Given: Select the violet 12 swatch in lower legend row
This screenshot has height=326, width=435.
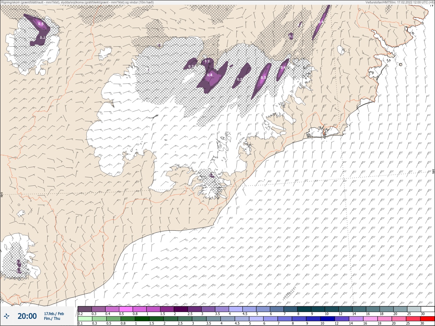Looking at the screenshot, I should (x=342, y=319).
